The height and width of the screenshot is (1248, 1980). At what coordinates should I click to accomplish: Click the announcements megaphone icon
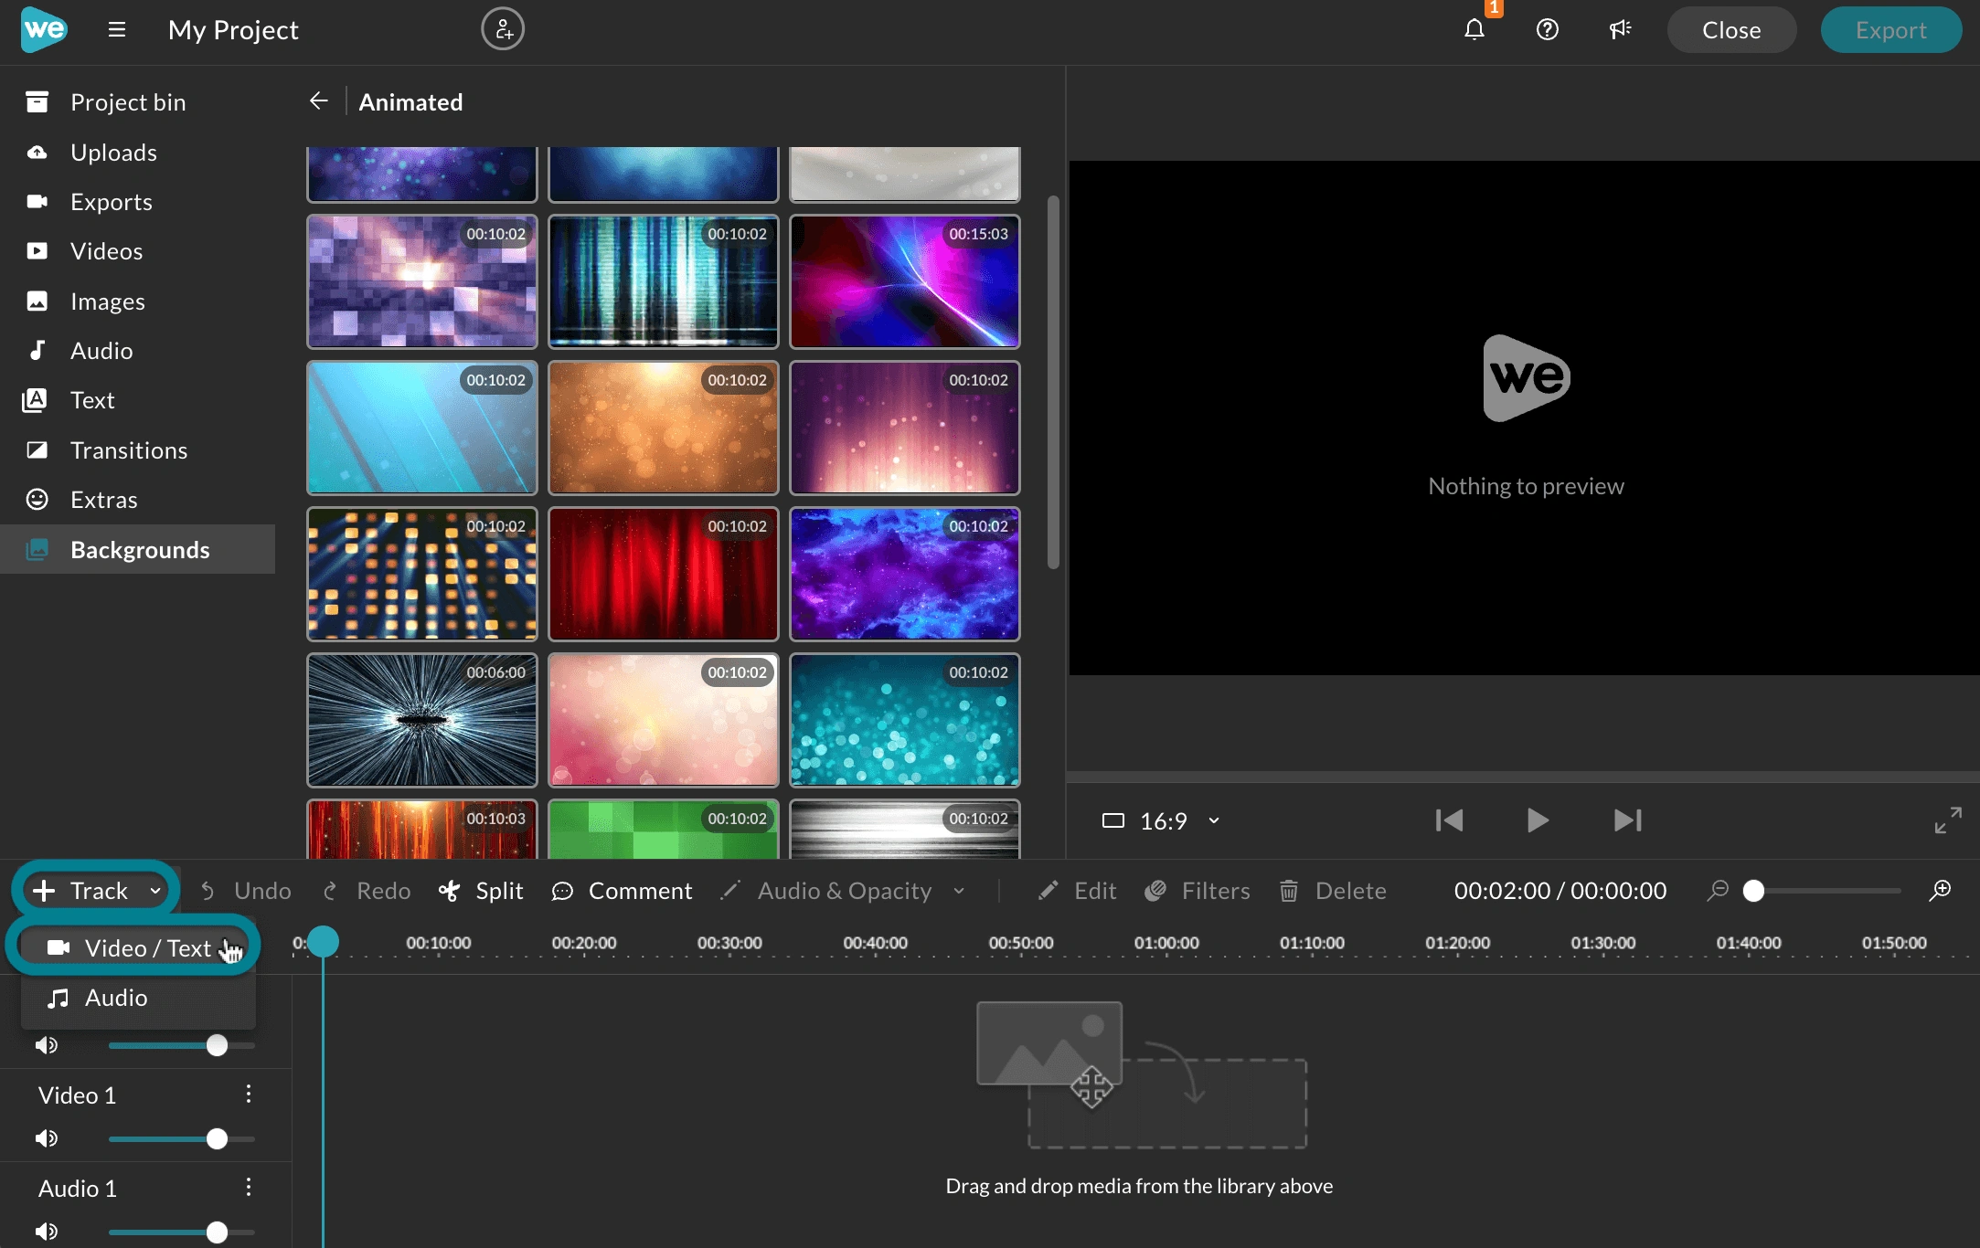pyautogui.click(x=1620, y=30)
